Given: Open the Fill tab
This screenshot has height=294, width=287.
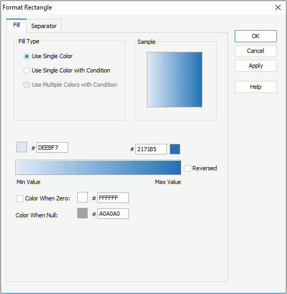Looking at the screenshot, I should [16, 25].
